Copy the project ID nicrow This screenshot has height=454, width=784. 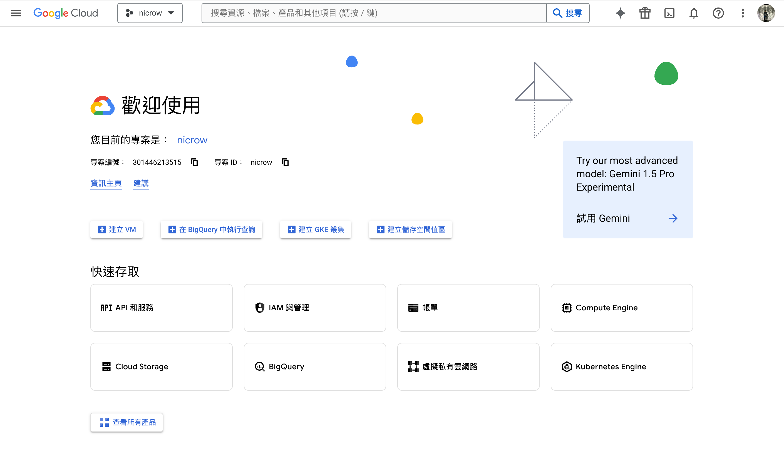pos(285,162)
